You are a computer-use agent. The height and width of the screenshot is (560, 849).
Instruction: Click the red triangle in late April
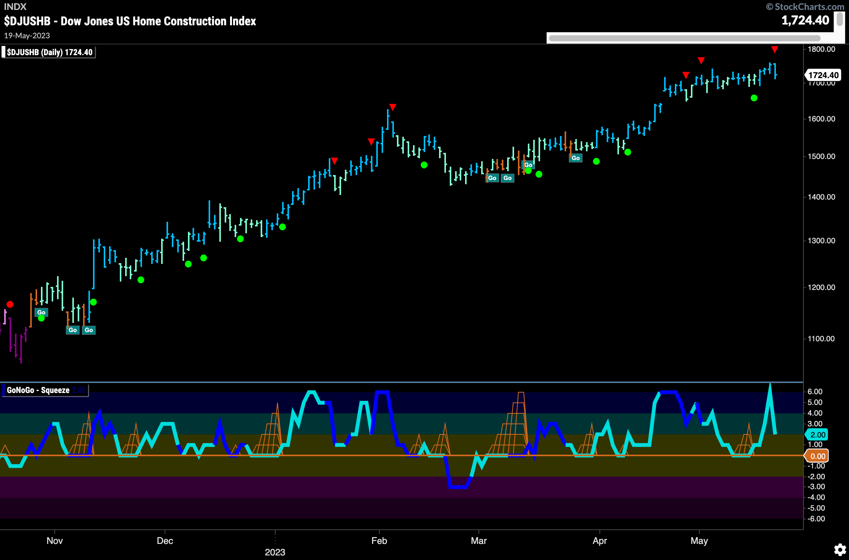pos(686,75)
